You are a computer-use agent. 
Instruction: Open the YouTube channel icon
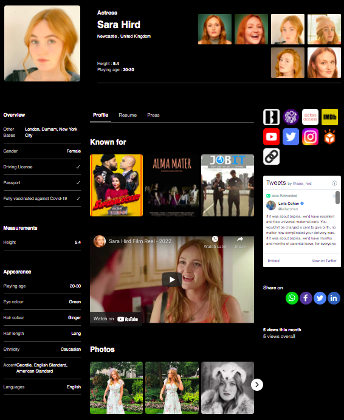[271, 137]
